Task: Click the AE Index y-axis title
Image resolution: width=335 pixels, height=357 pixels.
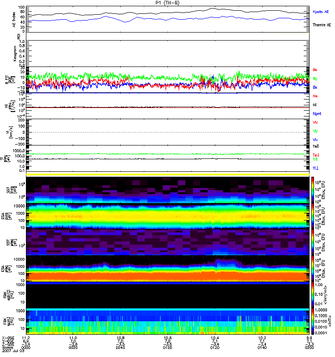Action: click(x=14, y=20)
